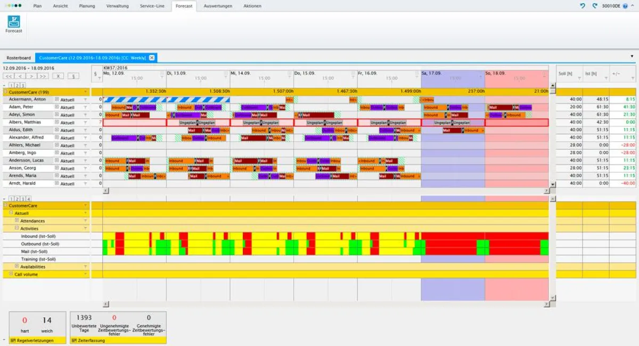The height and width of the screenshot is (346, 639).
Task: Click the Zeiterfassung panel icon
Action: (73, 340)
